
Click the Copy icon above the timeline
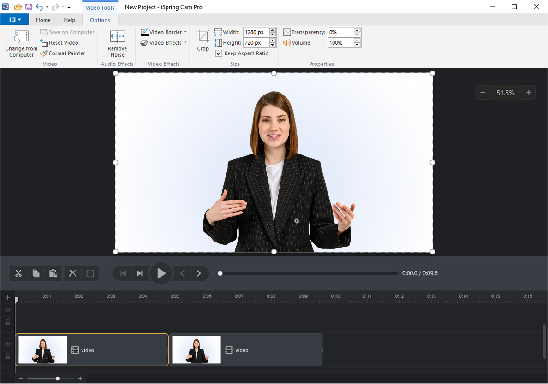click(36, 273)
